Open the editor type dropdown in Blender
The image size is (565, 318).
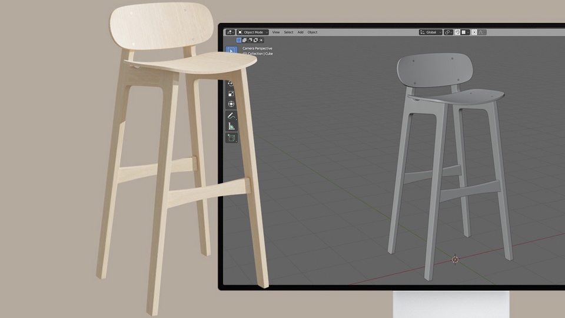pos(230,32)
